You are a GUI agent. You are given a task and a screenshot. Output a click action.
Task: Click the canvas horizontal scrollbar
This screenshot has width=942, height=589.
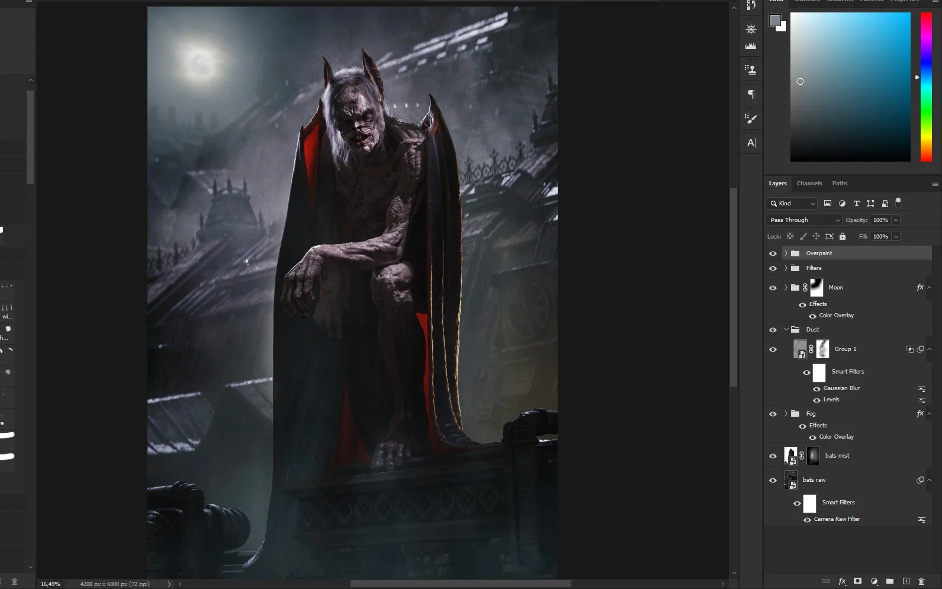coord(461,584)
